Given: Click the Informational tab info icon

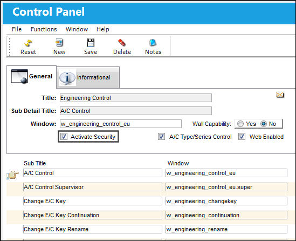Looking at the screenshot, I should (67, 78).
